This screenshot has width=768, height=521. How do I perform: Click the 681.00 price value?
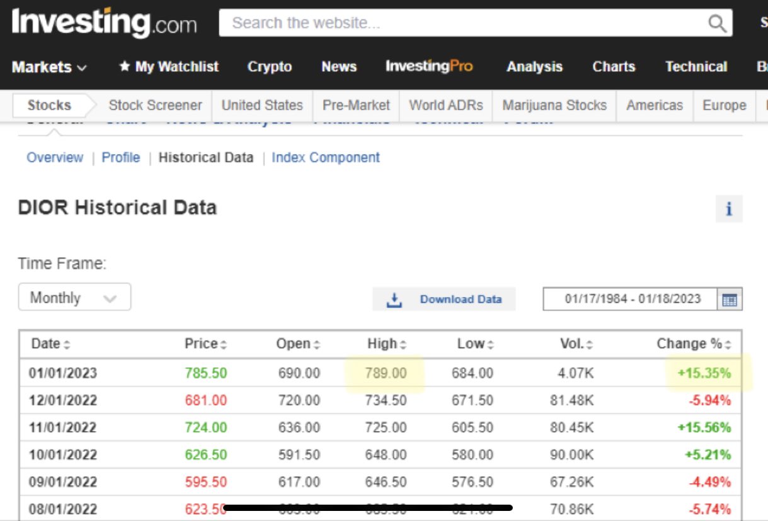pos(206,400)
